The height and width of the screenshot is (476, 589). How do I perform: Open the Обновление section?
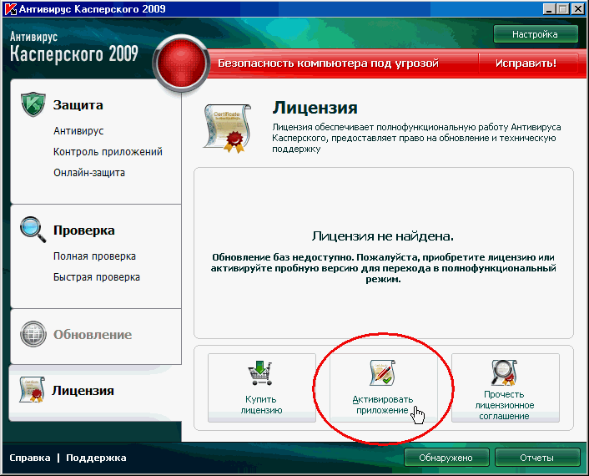pos(93,335)
